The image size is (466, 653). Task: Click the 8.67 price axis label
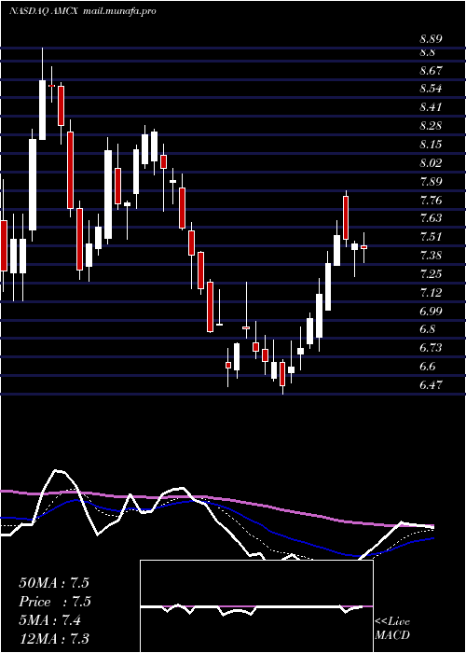431,70
